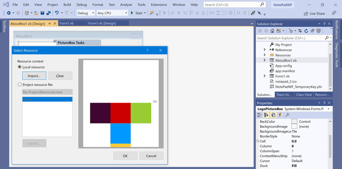The width and height of the screenshot is (342, 169).
Task: Expand the Form1.vb tree node
Action: (x=265, y=76)
